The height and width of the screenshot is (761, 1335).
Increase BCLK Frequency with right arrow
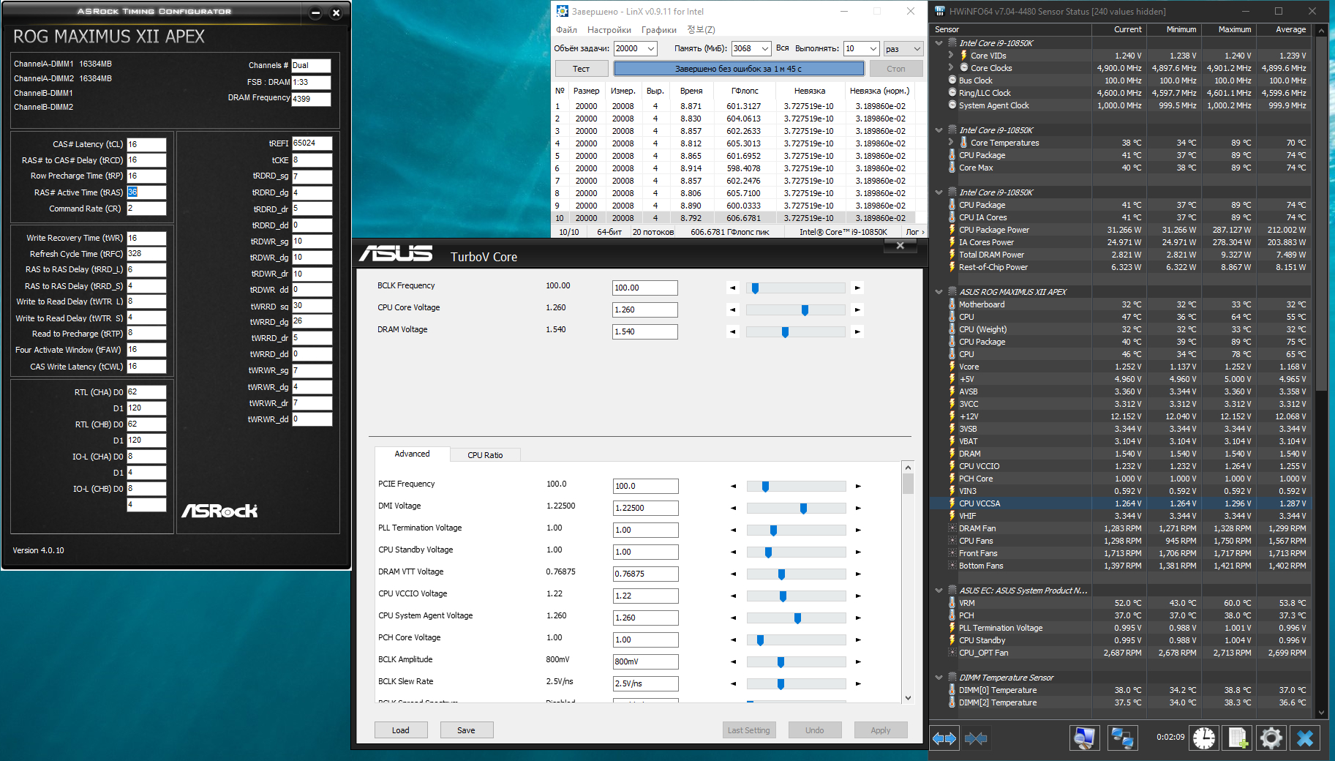point(857,288)
